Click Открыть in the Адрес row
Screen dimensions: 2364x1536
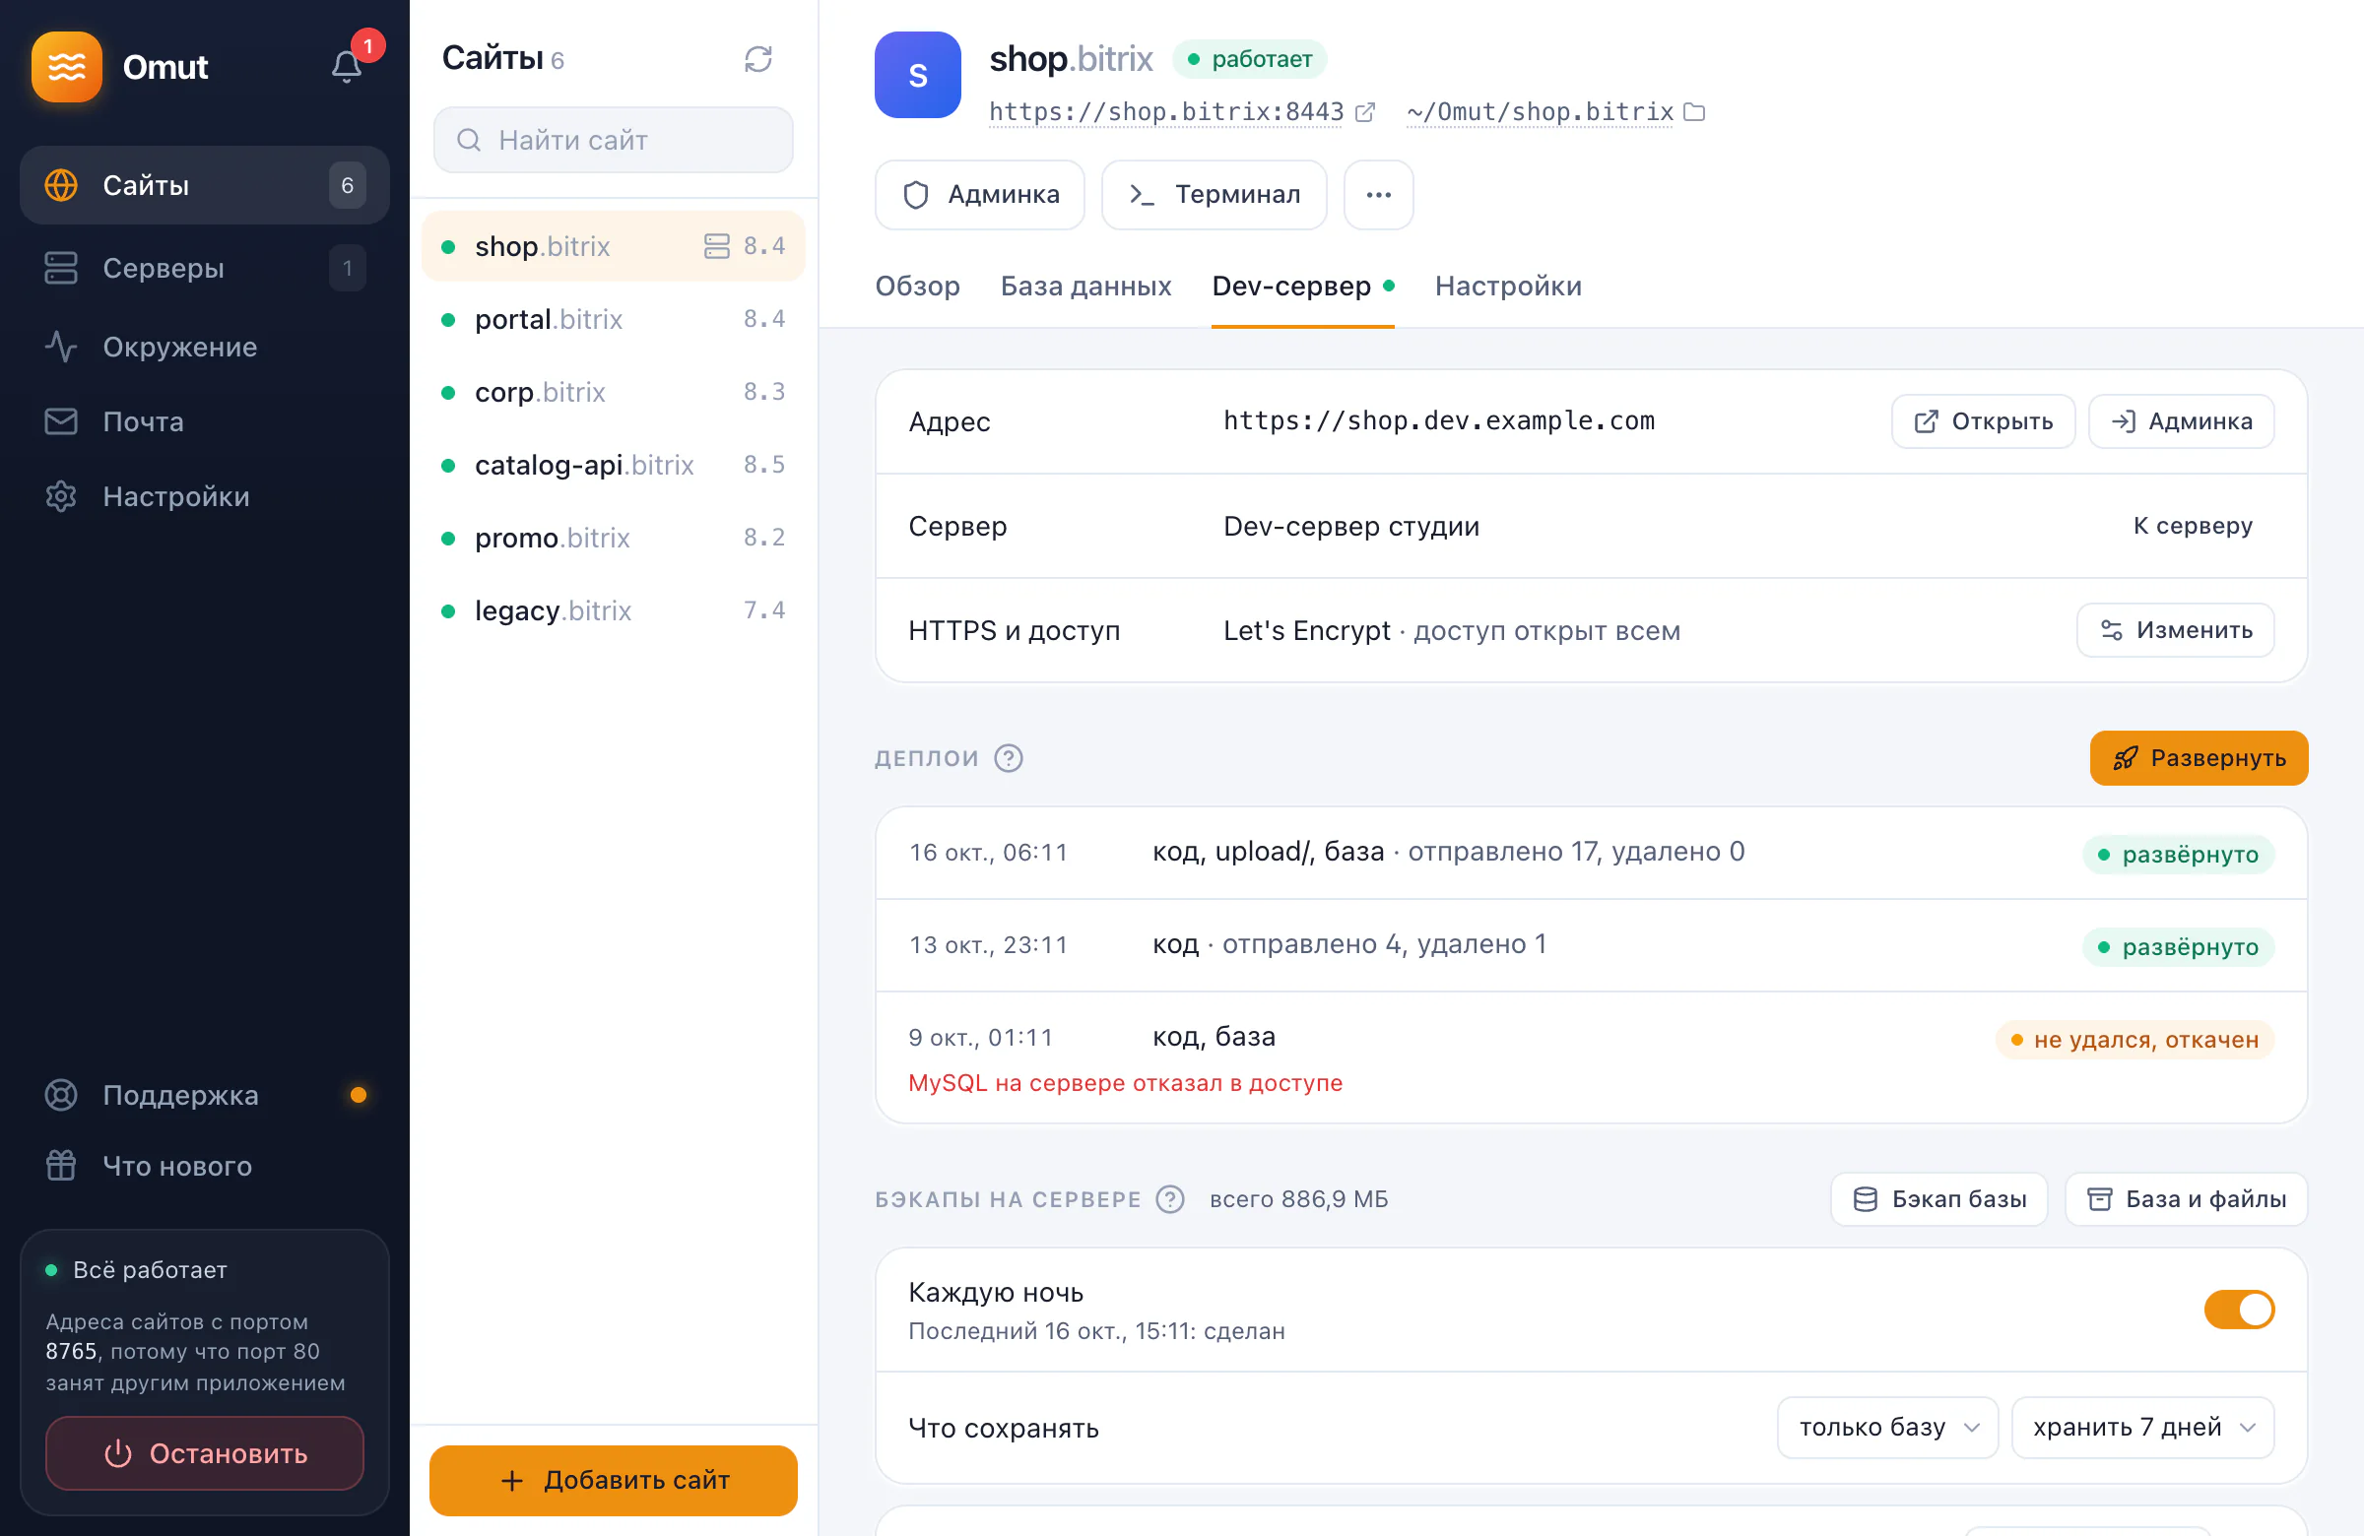[x=1983, y=422]
